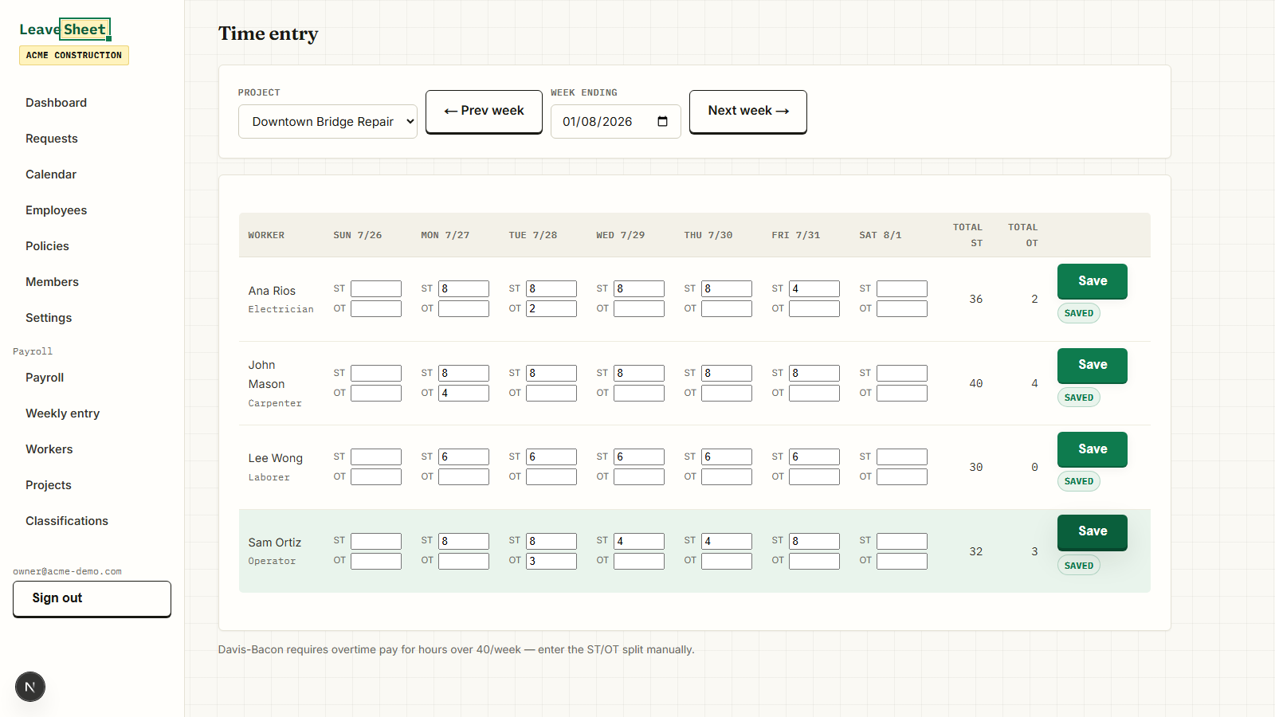Click John Mason Saturday ST field
Screen dimensions: 1275x717
coord(902,373)
